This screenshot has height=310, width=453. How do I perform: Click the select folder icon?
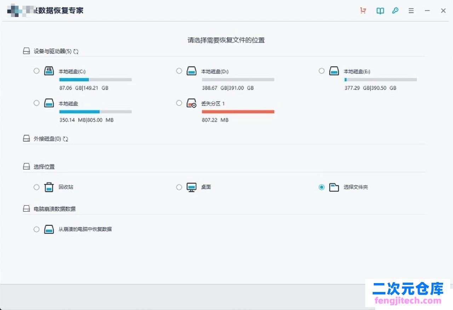pyautogui.click(x=334, y=187)
